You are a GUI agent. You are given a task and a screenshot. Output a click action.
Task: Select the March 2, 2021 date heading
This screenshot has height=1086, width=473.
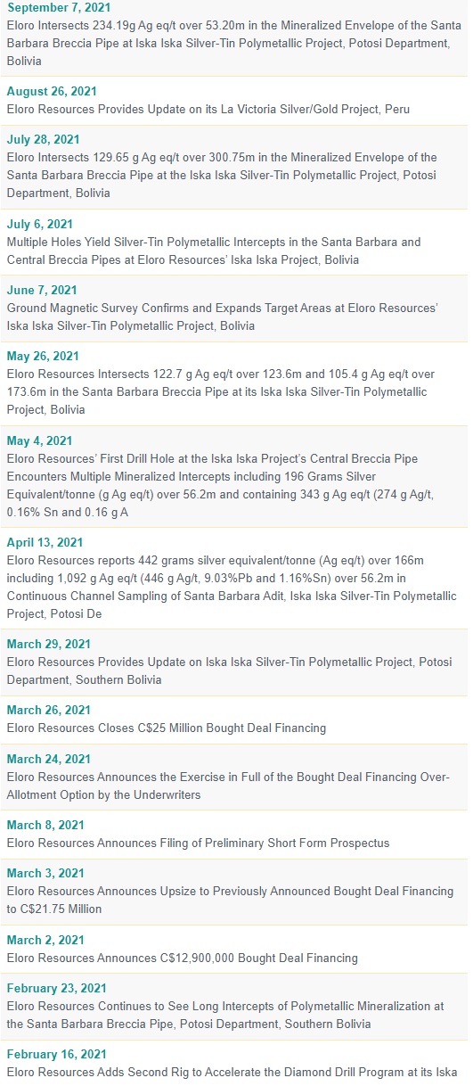point(45,940)
